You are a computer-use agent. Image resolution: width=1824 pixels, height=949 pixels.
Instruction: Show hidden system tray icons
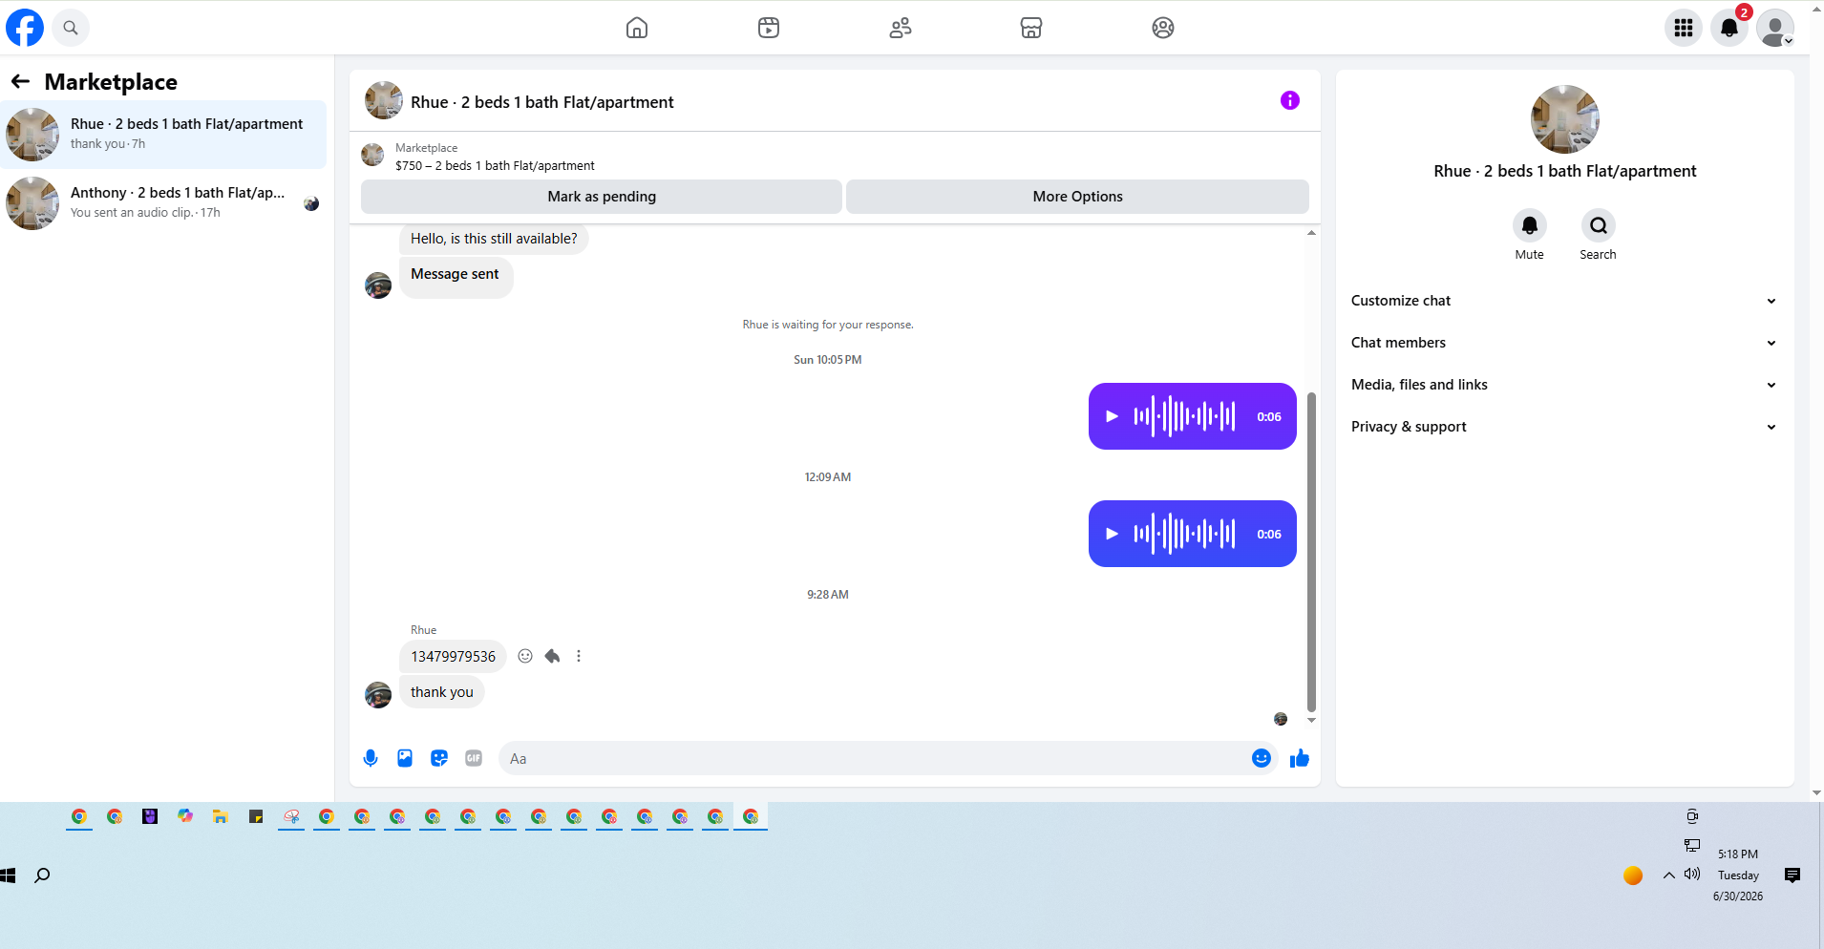[1669, 875]
